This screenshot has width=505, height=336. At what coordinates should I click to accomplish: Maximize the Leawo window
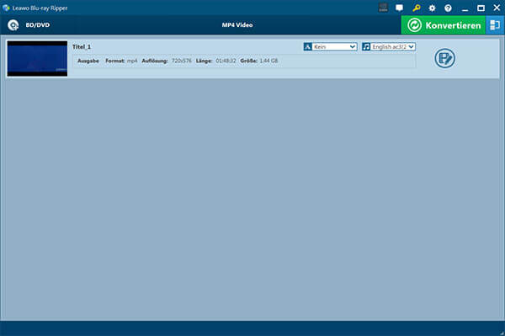tap(481, 8)
